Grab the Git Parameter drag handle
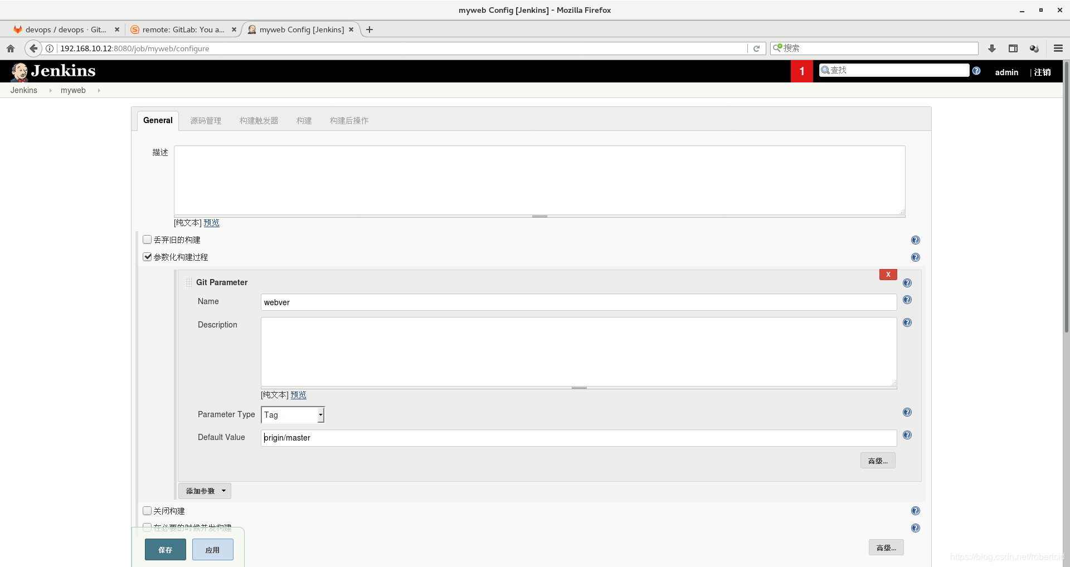The image size is (1070, 567). (188, 282)
